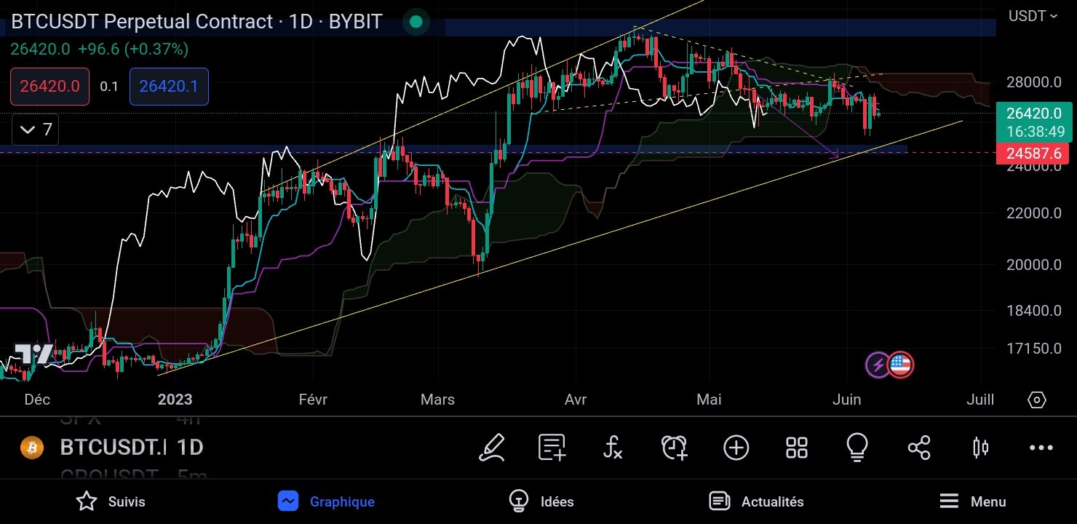Viewport: 1077px width, 524px height.
Task: Expand the collapsed indicators list showing 7
Action: point(35,130)
